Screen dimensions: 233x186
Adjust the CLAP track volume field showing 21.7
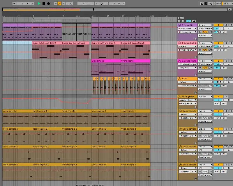click(218, 82)
